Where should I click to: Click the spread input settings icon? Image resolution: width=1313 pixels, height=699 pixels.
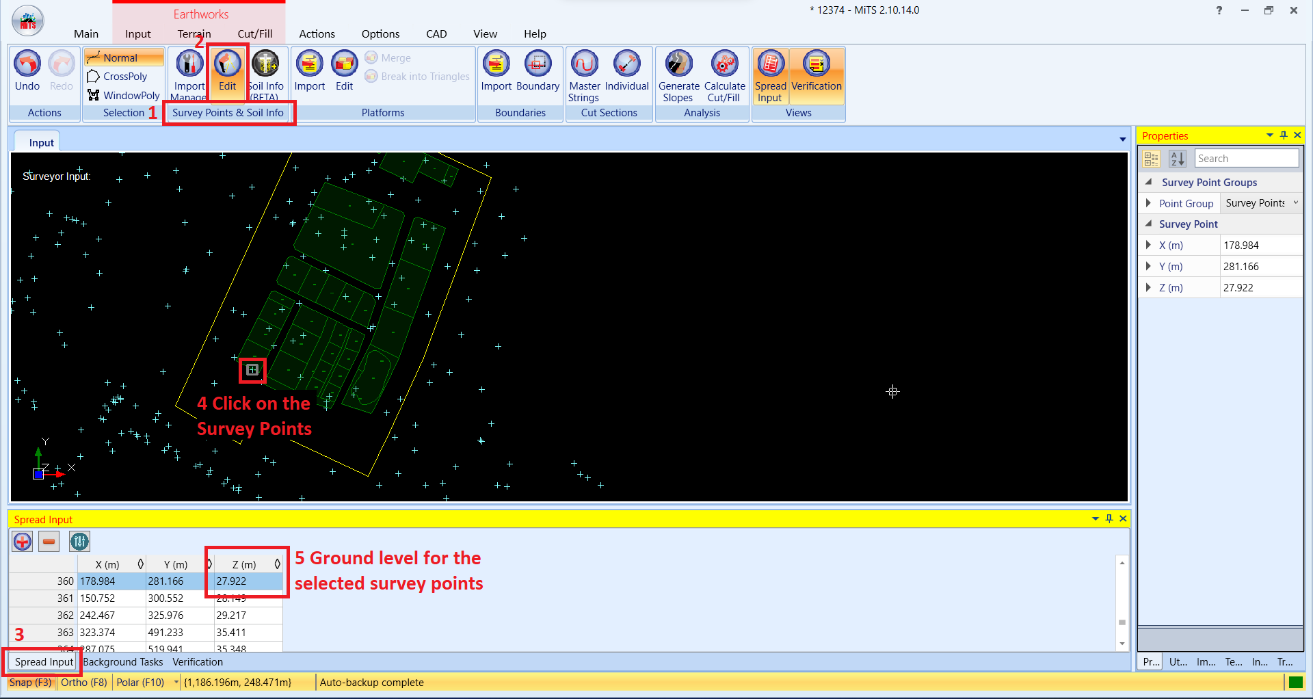click(x=79, y=542)
